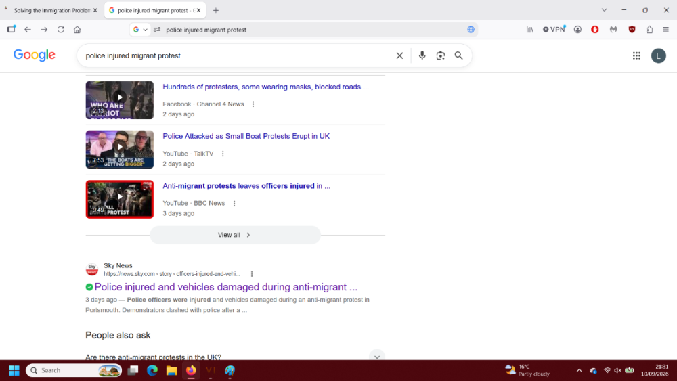Click the muted volume icon in the tray
The height and width of the screenshot is (381, 677).
617,370
